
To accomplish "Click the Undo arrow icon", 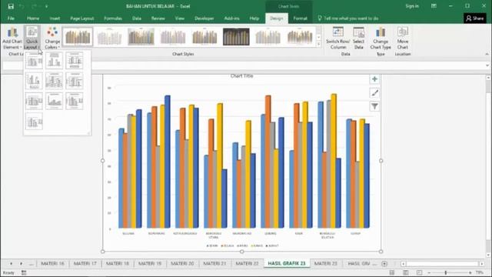I will [x=22, y=6].
